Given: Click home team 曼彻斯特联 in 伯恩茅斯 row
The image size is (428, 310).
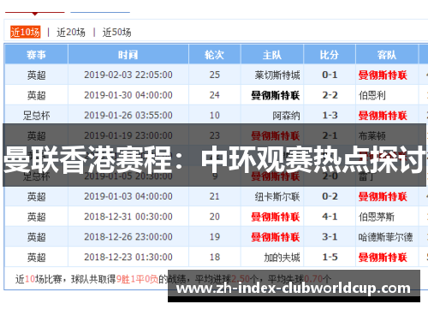Looking at the screenshot, I should pos(276,217).
